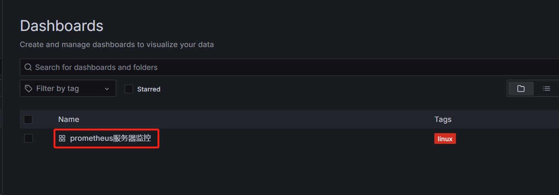Click the Create and manage dashboards description

coord(117,45)
